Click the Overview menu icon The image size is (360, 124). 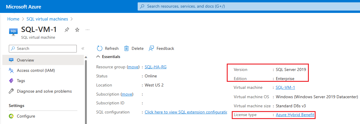[x=11, y=60]
